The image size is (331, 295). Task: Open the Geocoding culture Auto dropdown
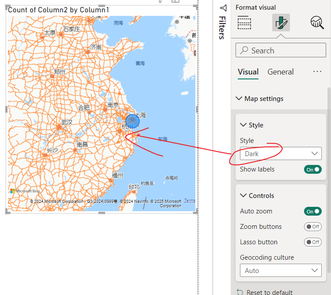[281, 270]
